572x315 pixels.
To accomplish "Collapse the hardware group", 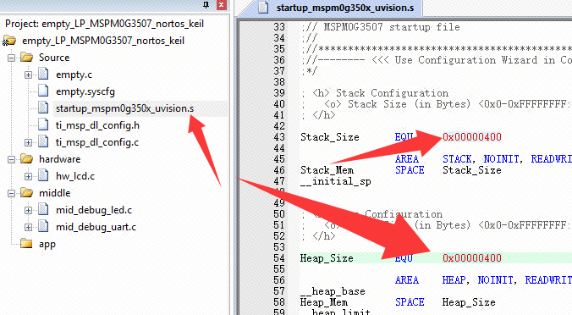I will [x=12, y=159].
